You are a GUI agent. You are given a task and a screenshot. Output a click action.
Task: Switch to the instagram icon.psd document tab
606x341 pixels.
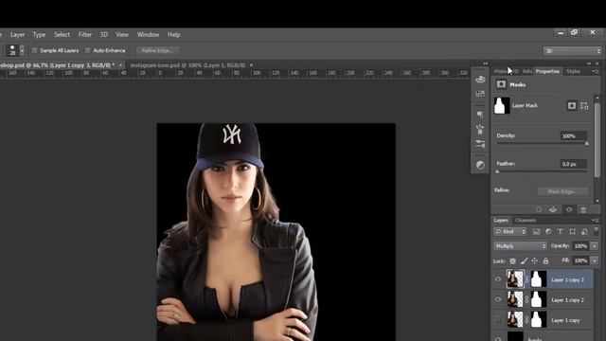click(x=187, y=65)
